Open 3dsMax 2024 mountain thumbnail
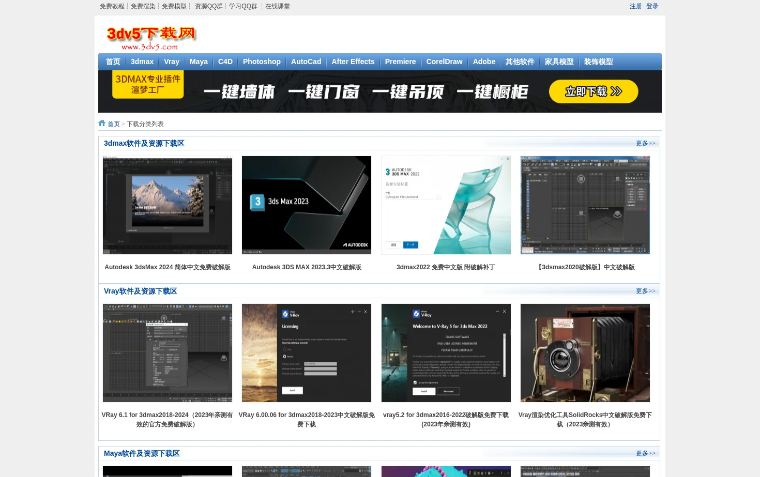 [168, 205]
